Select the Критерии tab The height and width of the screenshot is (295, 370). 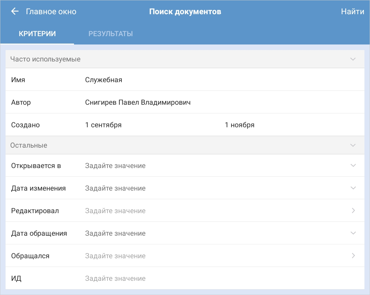coord(37,34)
